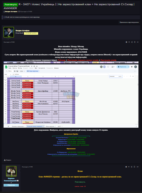
Task: Click the second post's circular react icon
Action: coord(126,167)
